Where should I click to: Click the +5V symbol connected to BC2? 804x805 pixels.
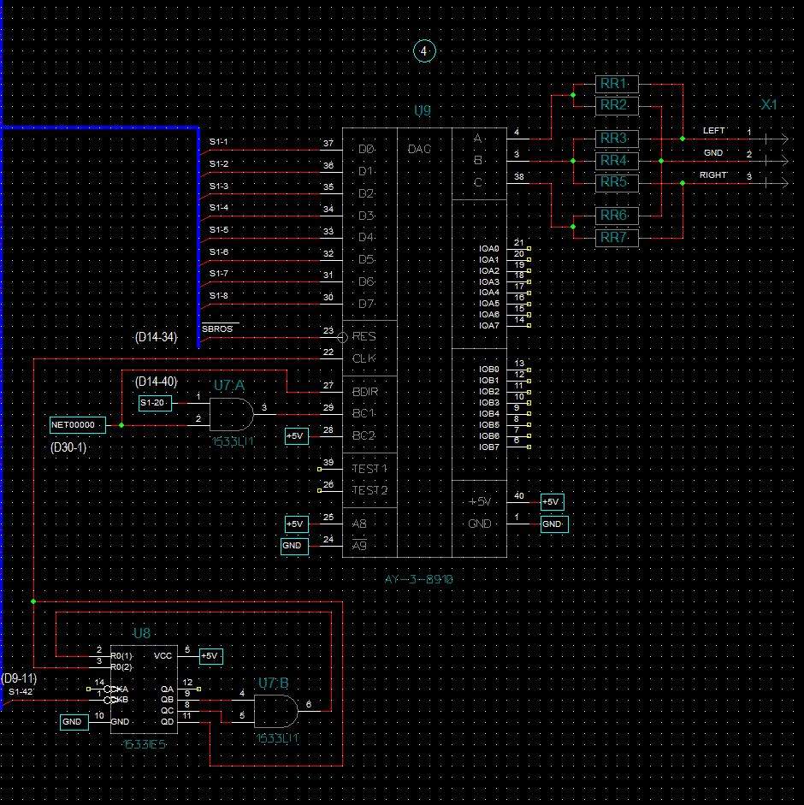point(296,436)
